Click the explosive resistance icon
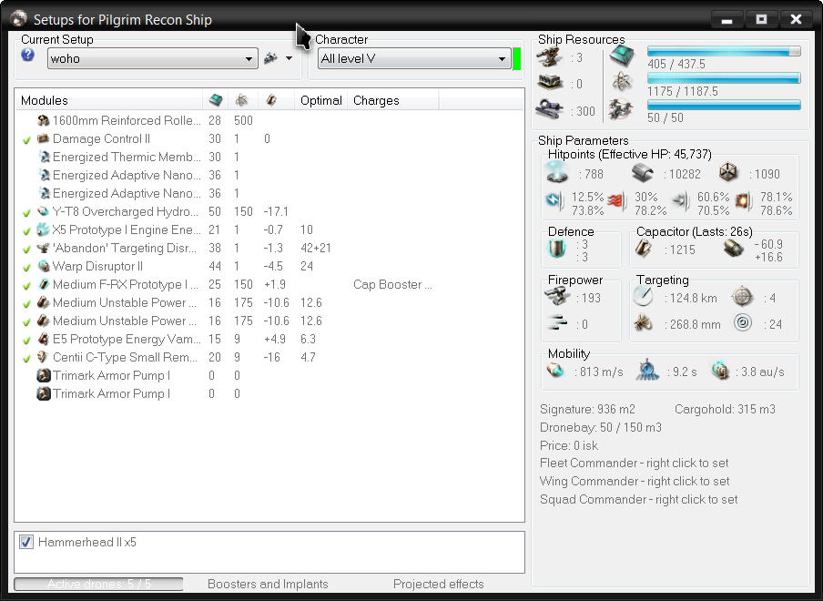This screenshot has height=601, width=823. 743,201
